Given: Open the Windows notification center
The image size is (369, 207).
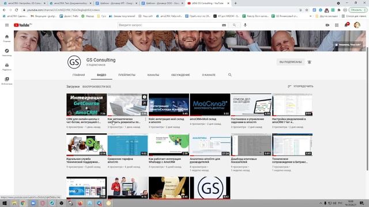Looking at the screenshot, I should pos(362,203).
